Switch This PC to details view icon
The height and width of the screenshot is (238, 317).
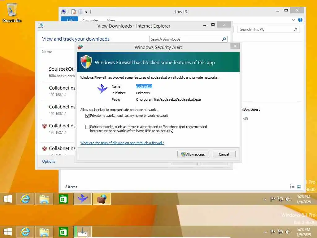point(292,186)
